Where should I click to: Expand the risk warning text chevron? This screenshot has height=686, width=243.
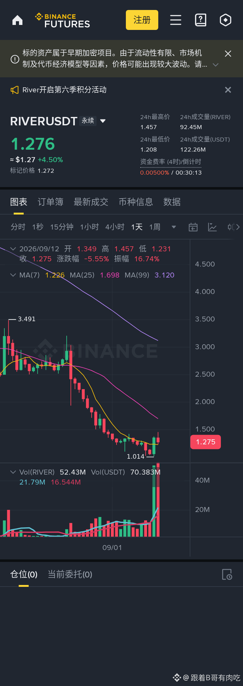click(x=216, y=65)
